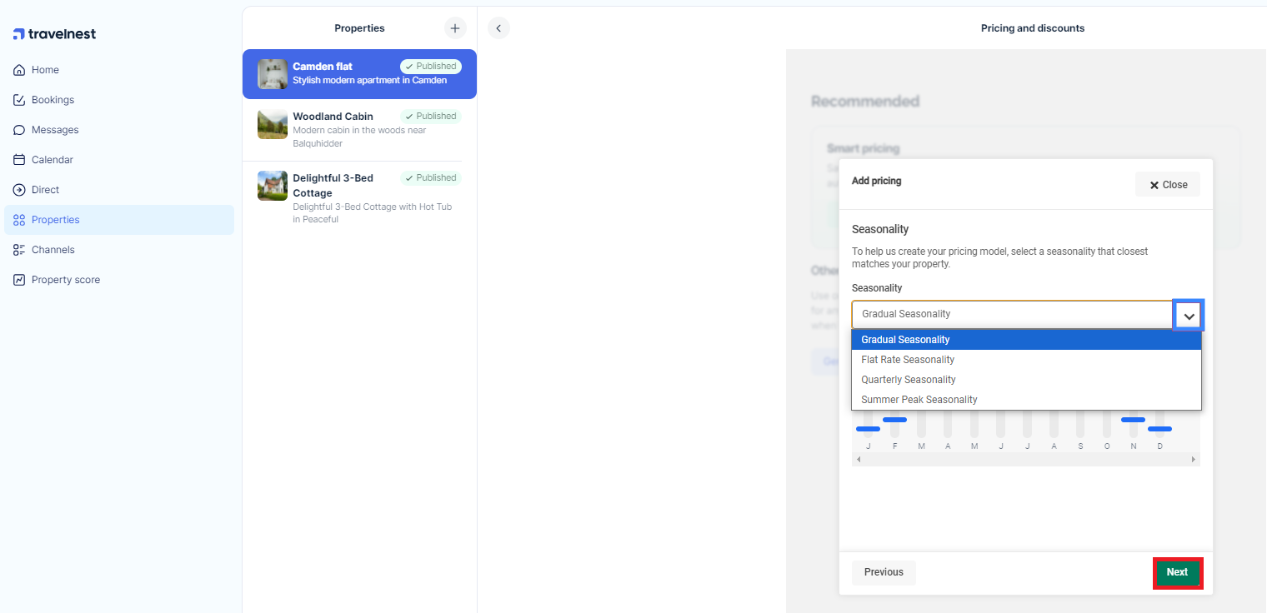The image size is (1267, 613).
Task: Choose Quarterly Seasonality from the list
Action: point(909,380)
